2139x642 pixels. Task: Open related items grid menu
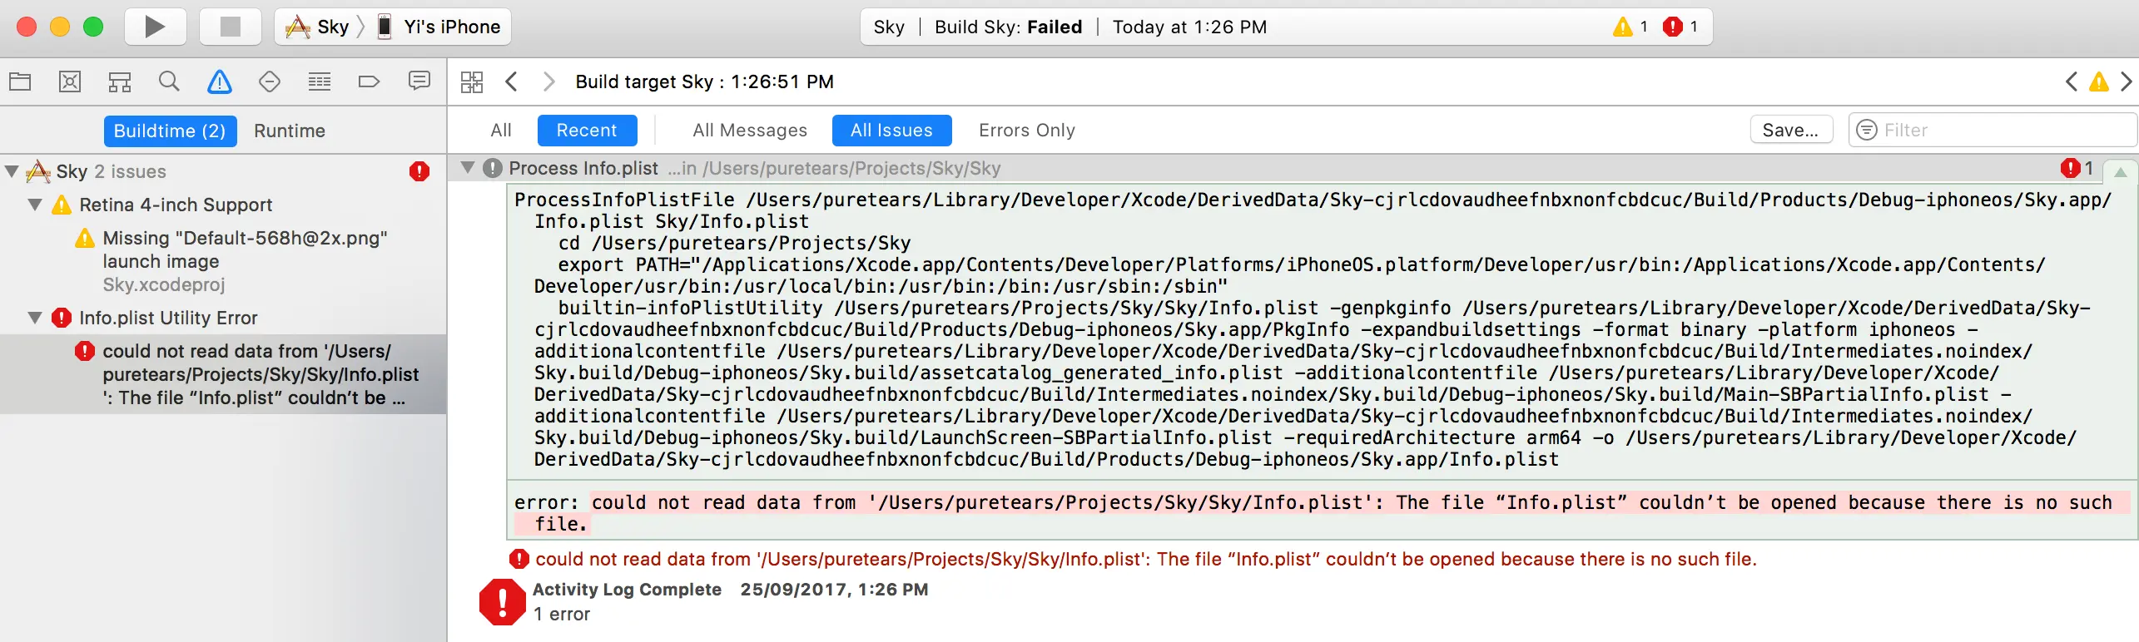pos(472,81)
